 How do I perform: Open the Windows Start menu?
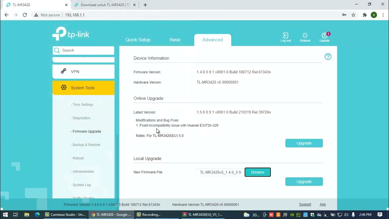5,214
